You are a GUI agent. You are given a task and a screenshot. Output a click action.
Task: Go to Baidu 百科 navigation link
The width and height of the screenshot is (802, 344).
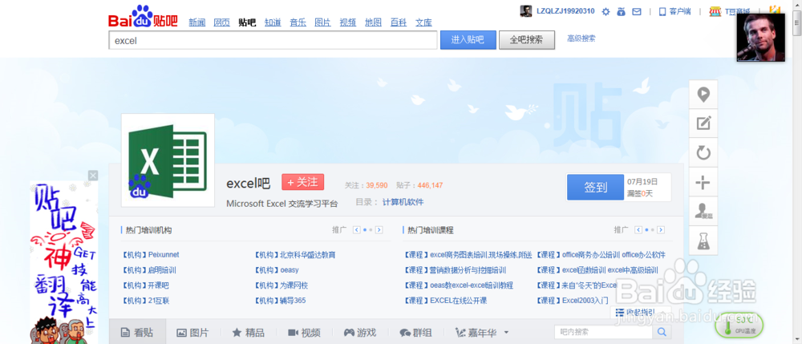(x=399, y=22)
